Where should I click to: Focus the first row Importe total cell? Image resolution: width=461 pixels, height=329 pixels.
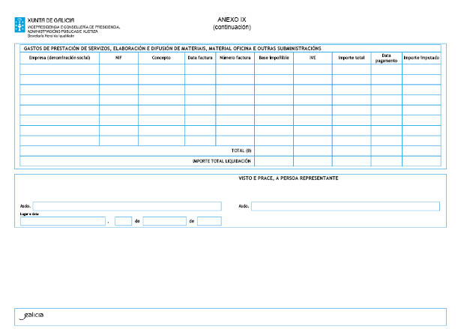(x=352, y=69)
